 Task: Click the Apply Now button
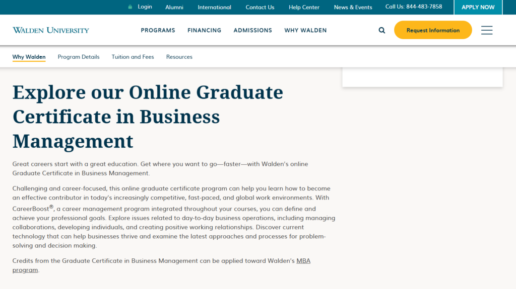pyautogui.click(x=478, y=7)
